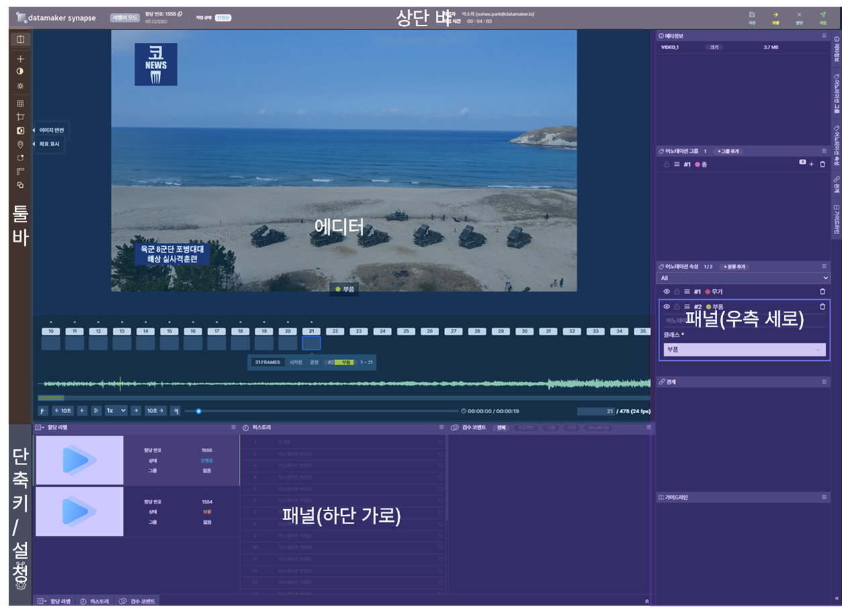The image size is (842, 607).
Task: Select the crosshair plus tool in toolbar
Action: [x=20, y=59]
